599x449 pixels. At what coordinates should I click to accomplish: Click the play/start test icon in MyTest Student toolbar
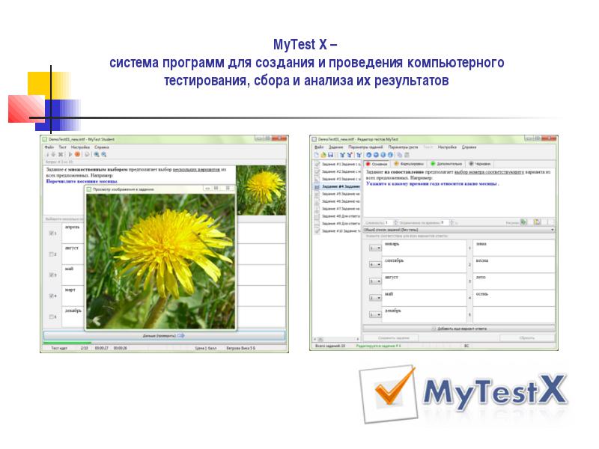(x=70, y=155)
